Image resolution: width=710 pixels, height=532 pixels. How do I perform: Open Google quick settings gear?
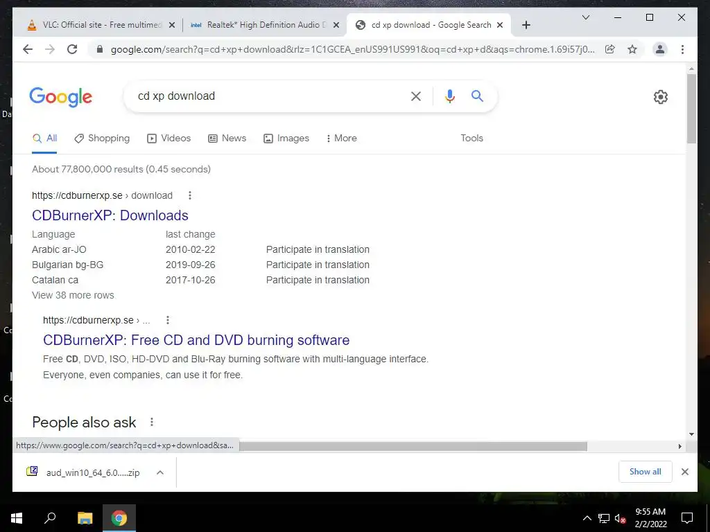pyautogui.click(x=660, y=97)
